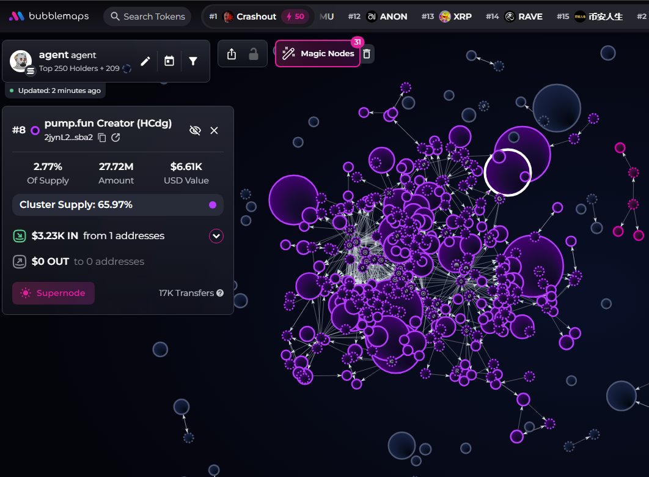Copy the 2jynL2...sba2 wallet address
The height and width of the screenshot is (477, 649).
click(x=102, y=138)
